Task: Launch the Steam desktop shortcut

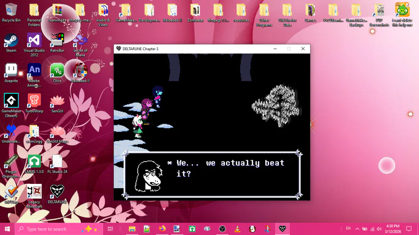Action: point(11,43)
